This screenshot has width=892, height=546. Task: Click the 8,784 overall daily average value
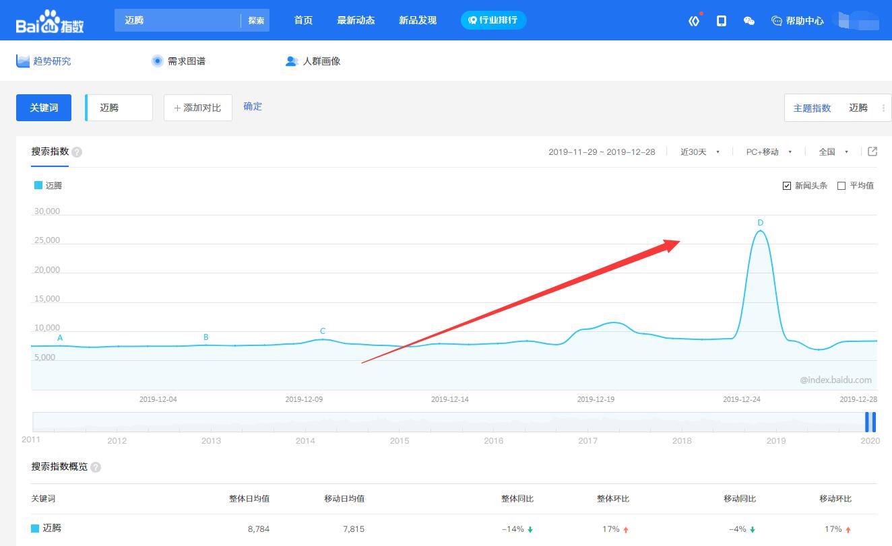click(x=259, y=529)
